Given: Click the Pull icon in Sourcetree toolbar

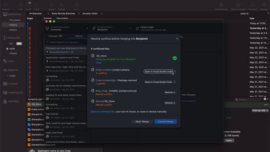Looking at the screenshot, I should point(21,5).
